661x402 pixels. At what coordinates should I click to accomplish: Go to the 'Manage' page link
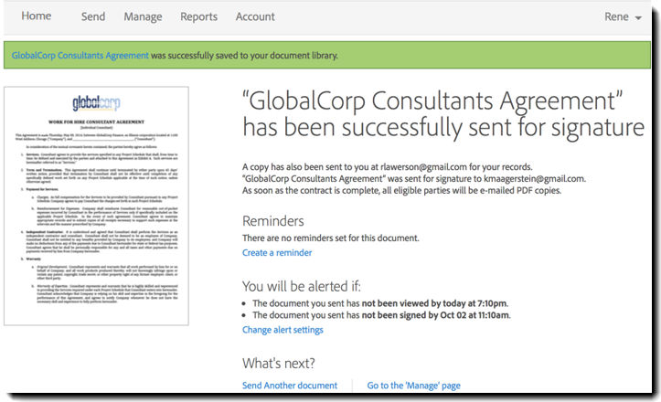tap(413, 386)
